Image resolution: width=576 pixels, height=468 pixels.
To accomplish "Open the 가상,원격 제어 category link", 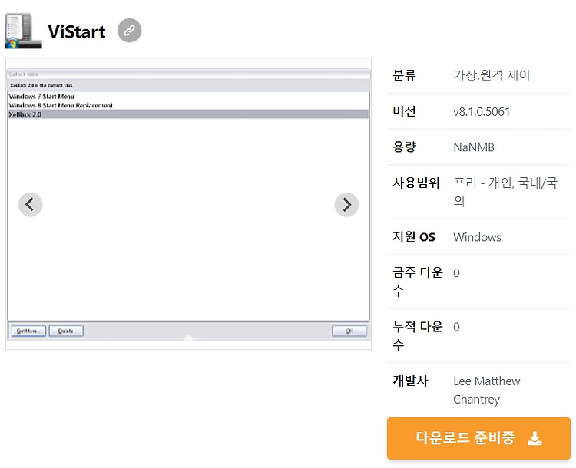I will tap(492, 75).
